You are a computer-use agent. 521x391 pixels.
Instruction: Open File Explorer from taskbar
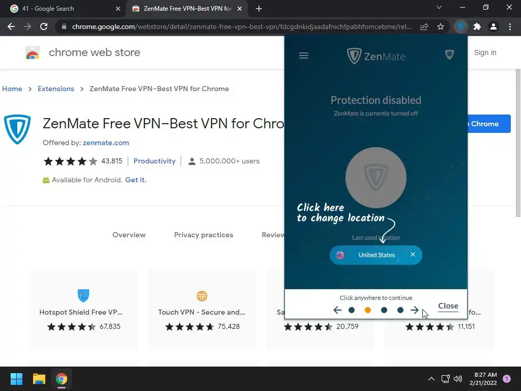pos(39,379)
